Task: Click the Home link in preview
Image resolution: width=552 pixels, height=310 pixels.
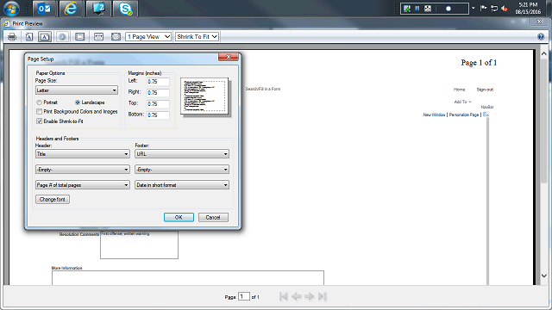Action: coord(459,90)
